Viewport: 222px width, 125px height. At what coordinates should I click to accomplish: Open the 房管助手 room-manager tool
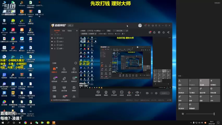point(64,70)
